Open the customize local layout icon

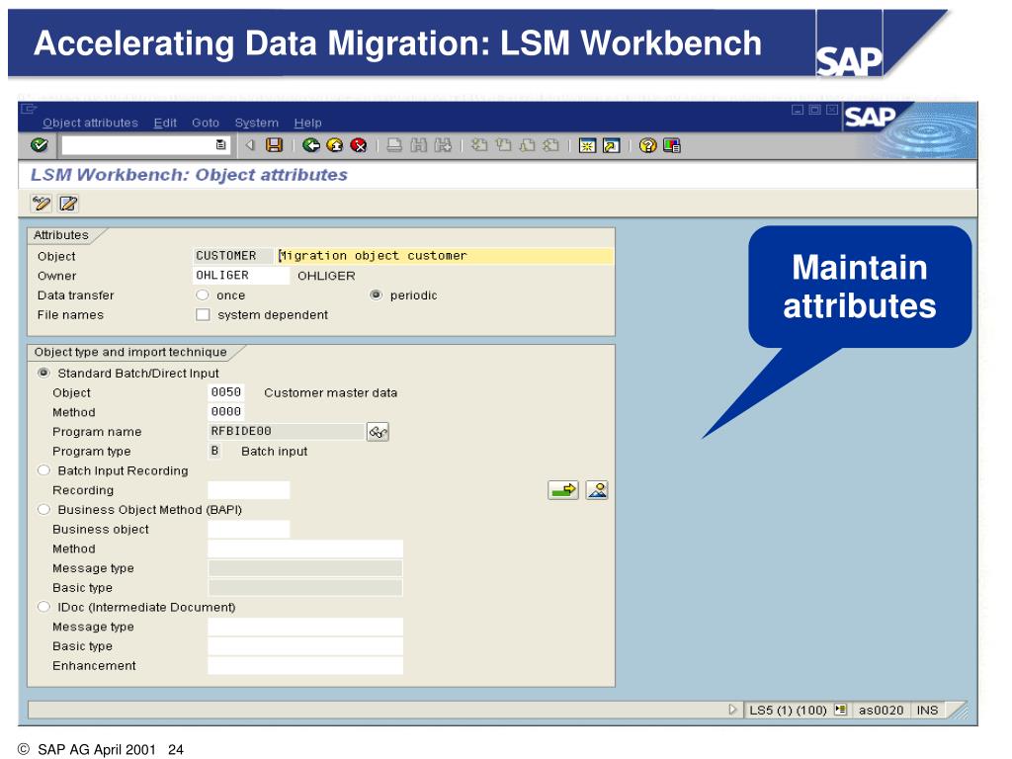click(x=672, y=146)
